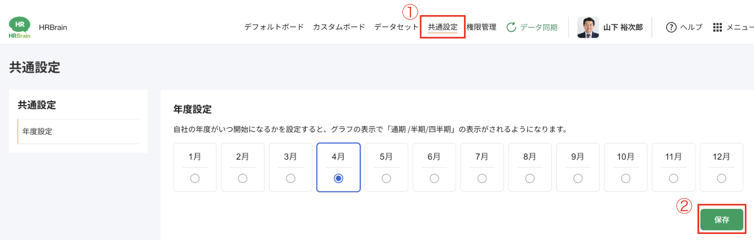The width and height of the screenshot is (754, 240).
Task: Select the 4月 radio button
Action: [338, 178]
